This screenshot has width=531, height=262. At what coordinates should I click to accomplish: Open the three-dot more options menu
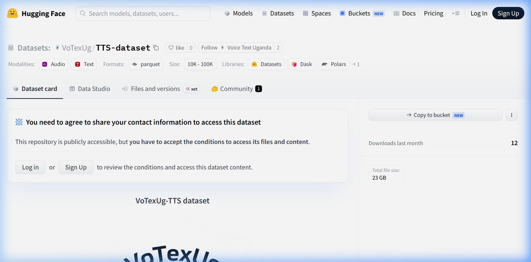(512, 115)
